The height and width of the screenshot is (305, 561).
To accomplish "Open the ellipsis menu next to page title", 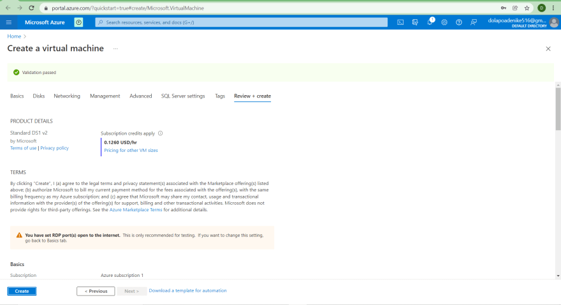I will 115,48.
